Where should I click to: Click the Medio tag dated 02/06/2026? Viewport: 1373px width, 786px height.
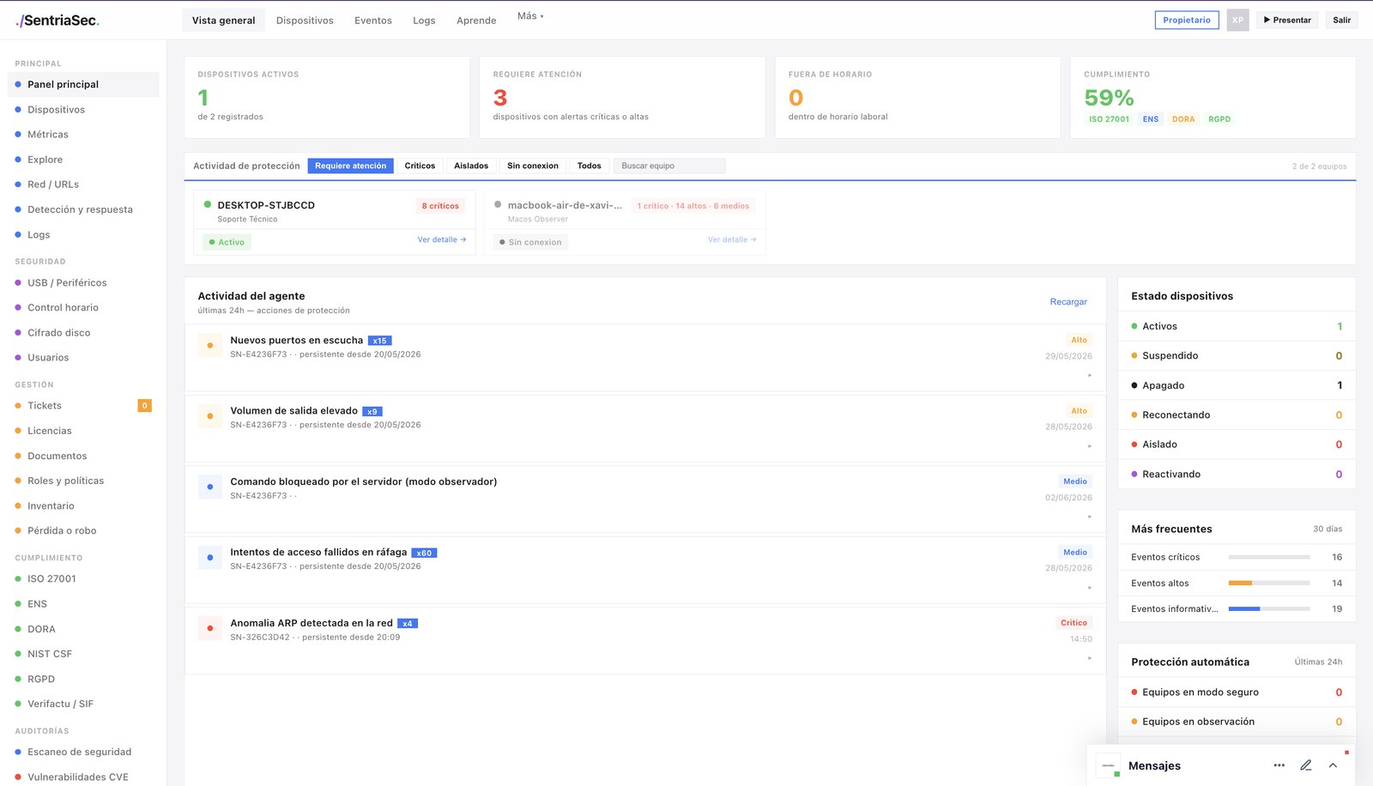[1075, 481]
